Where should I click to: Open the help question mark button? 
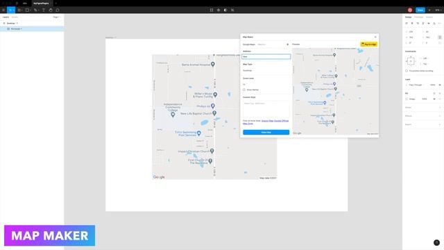436,242
